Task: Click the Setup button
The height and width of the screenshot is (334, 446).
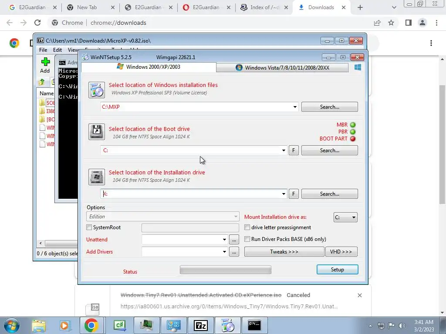Action: coord(338,270)
